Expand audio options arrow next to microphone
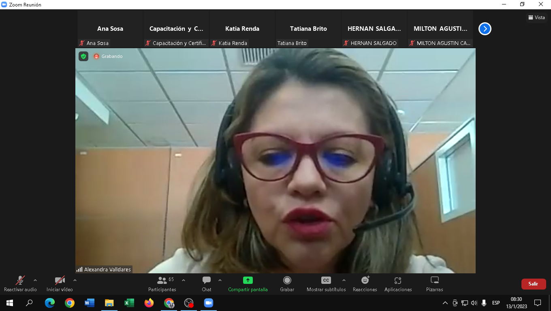 35,280
